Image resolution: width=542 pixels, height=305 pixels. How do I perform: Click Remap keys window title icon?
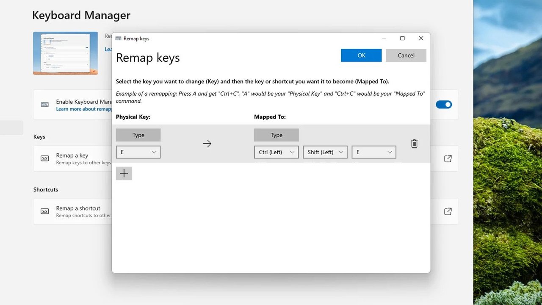coord(119,39)
